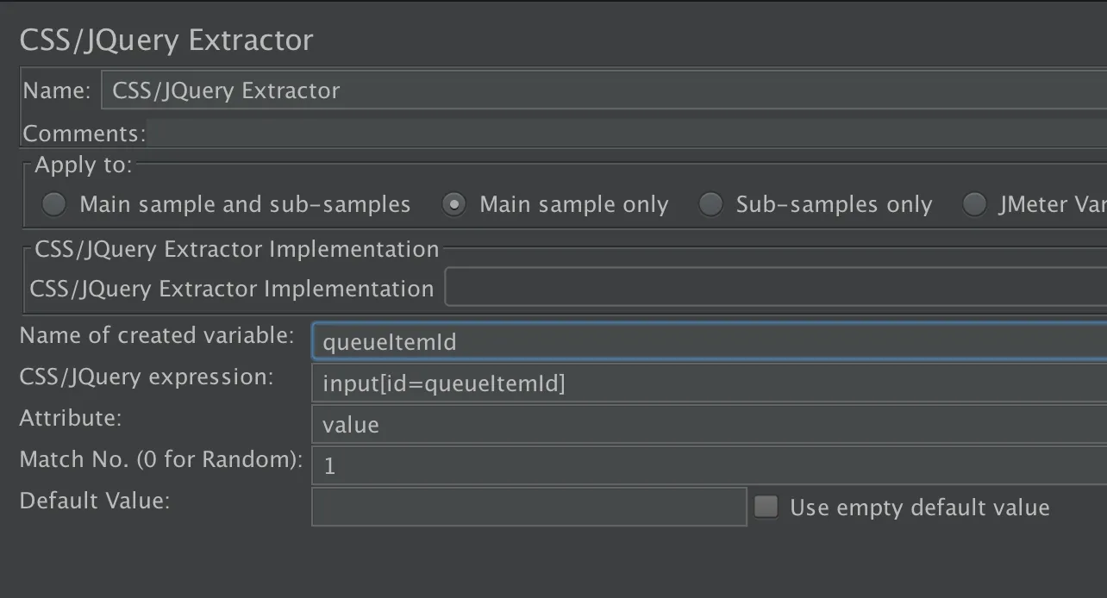Enable Use empty default value checkbox

(x=766, y=507)
